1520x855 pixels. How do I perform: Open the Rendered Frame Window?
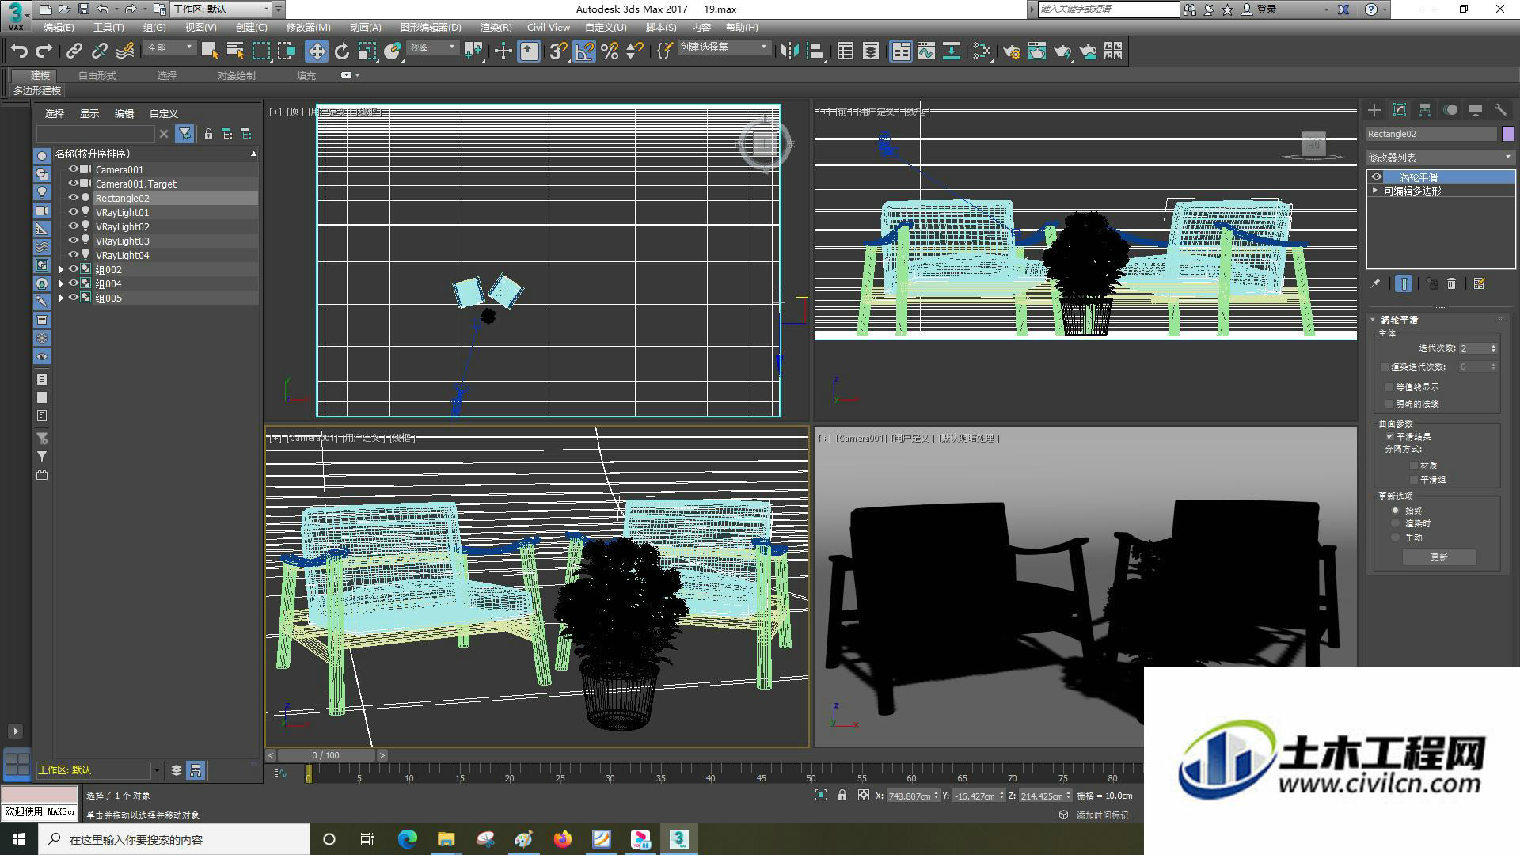1037,51
